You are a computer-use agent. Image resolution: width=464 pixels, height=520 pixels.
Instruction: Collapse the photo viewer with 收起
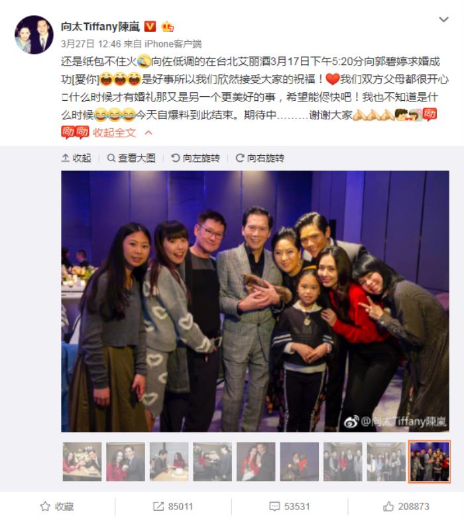[x=76, y=158]
